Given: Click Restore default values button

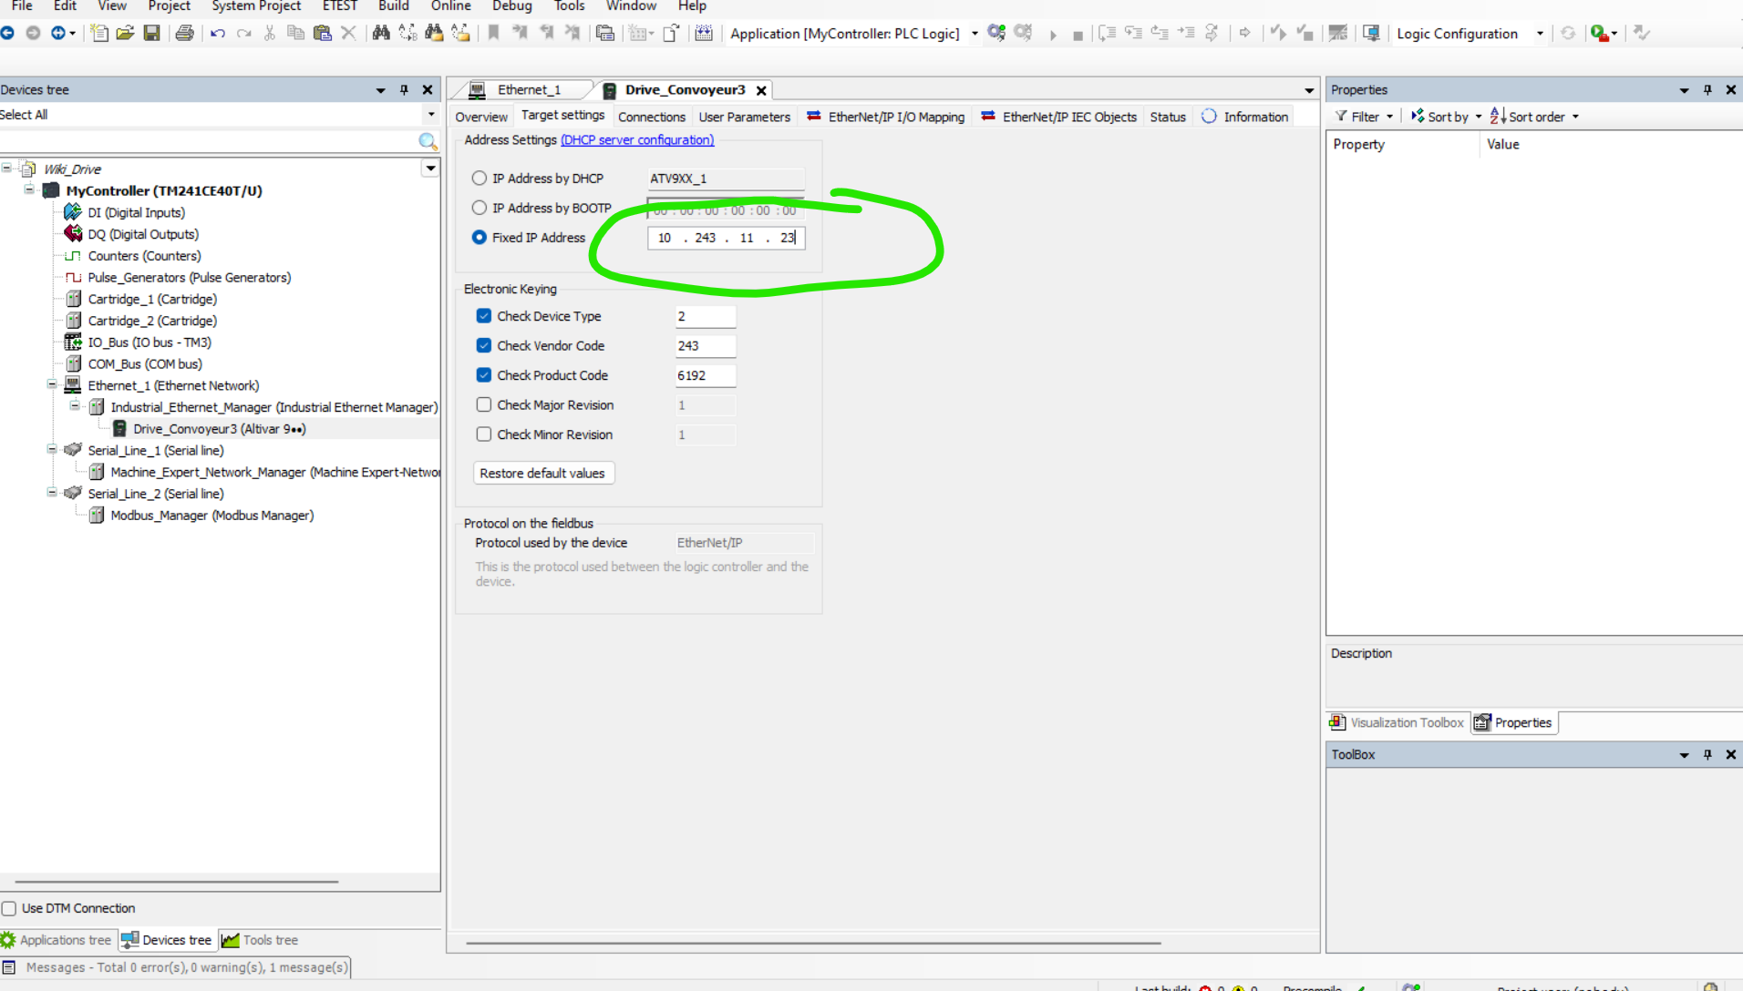Looking at the screenshot, I should [542, 474].
